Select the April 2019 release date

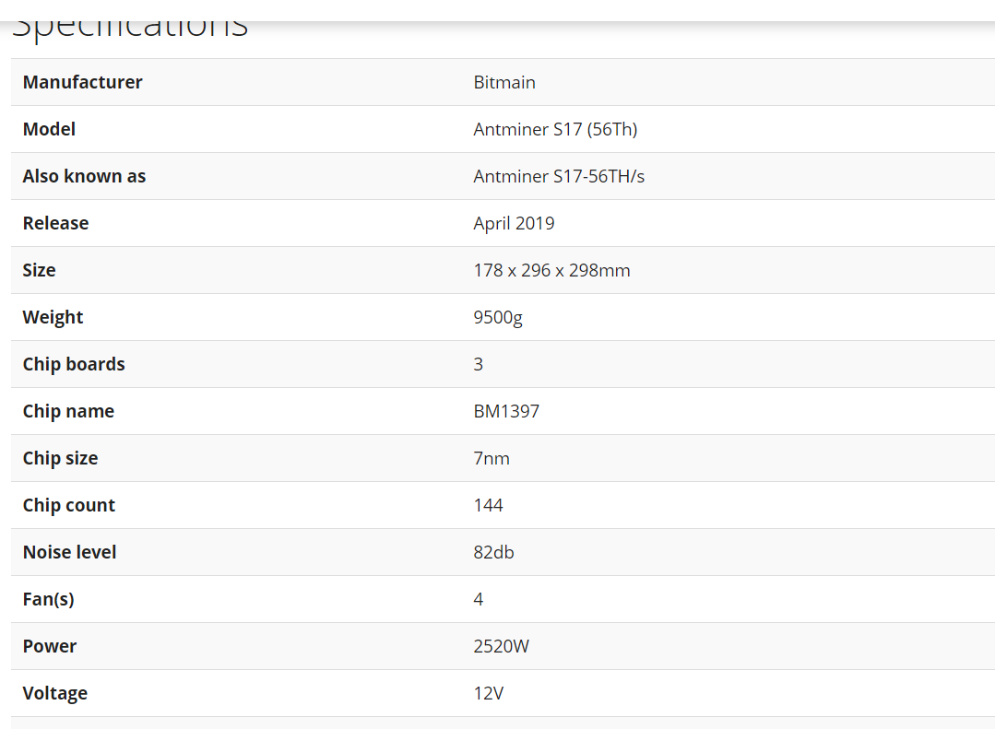click(x=514, y=223)
